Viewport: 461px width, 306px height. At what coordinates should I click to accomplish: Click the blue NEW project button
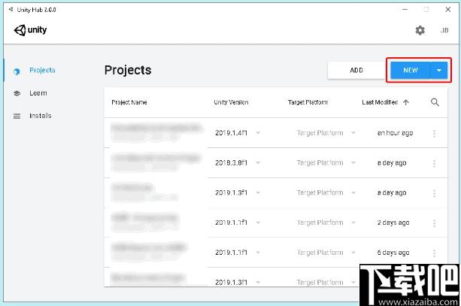click(x=411, y=70)
